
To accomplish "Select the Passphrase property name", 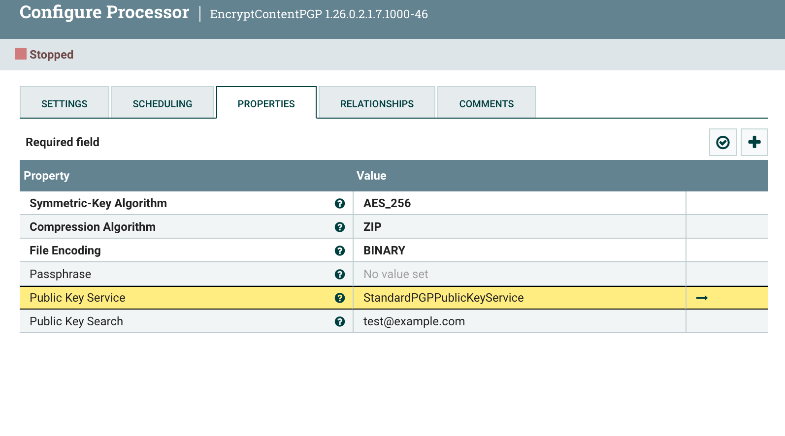I will 60,274.
